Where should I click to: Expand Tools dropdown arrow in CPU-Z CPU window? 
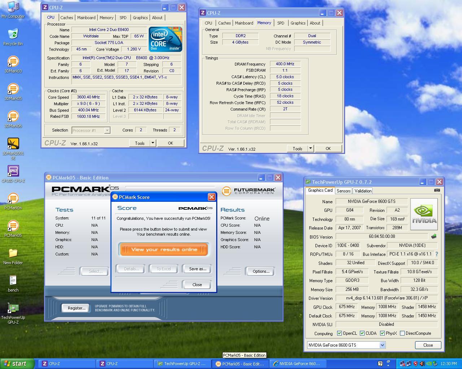coord(153,143)
